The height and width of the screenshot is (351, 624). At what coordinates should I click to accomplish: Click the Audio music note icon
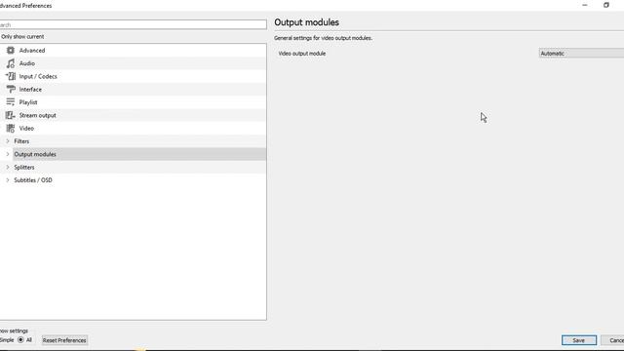11,63
